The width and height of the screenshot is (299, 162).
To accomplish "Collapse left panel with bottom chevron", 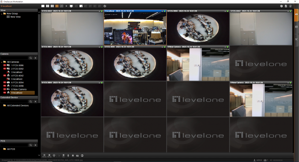I will pyautogui.click(x=39, y=155).
